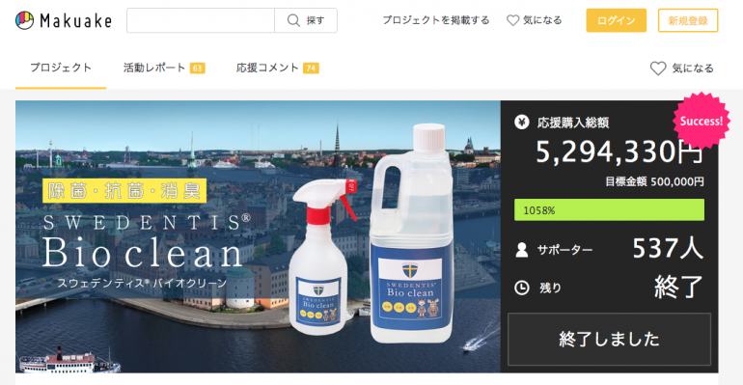Click the supporter person icon
Screen dimensions: 743x385
(x=522, y=250)
